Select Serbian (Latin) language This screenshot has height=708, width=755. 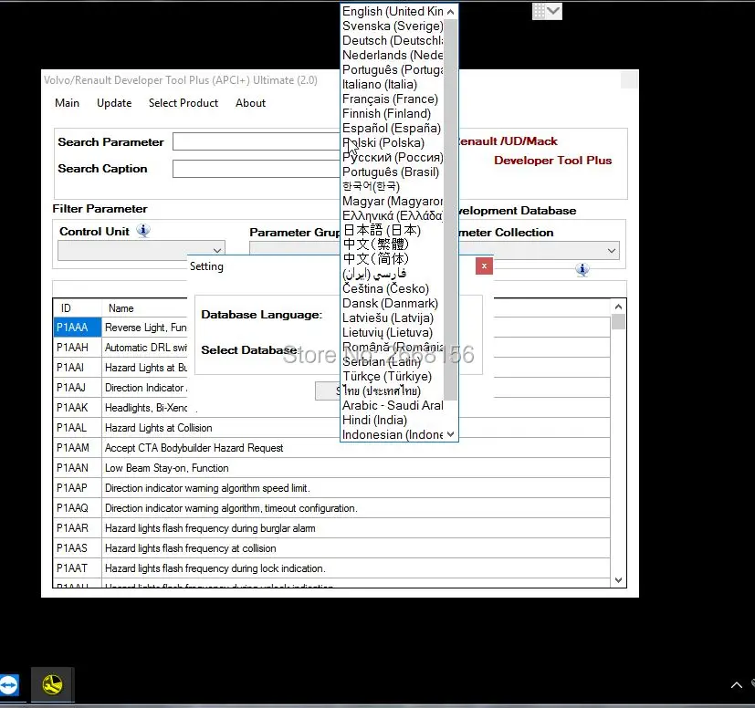pos(393,362)
